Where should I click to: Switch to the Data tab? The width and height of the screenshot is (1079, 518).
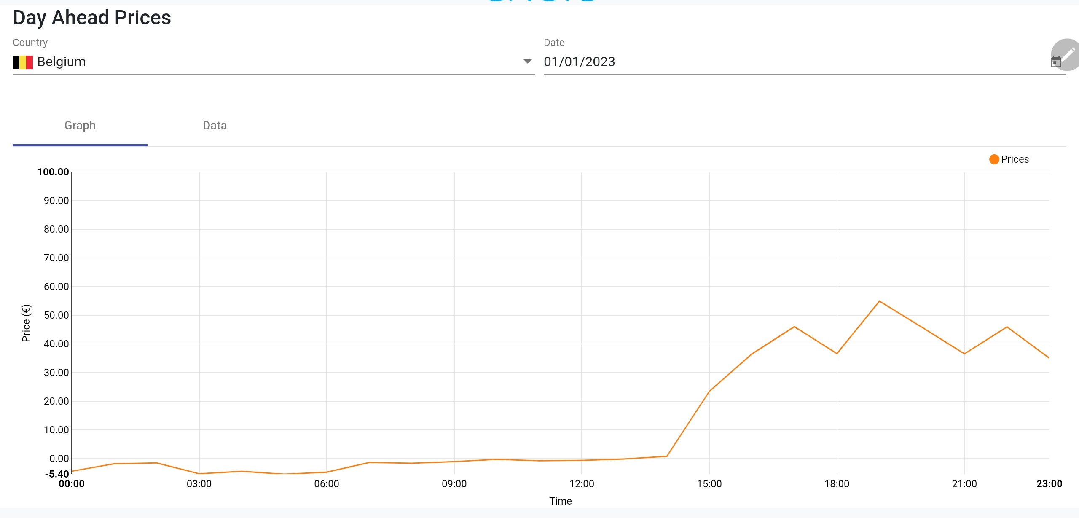[x=215, y=126]
